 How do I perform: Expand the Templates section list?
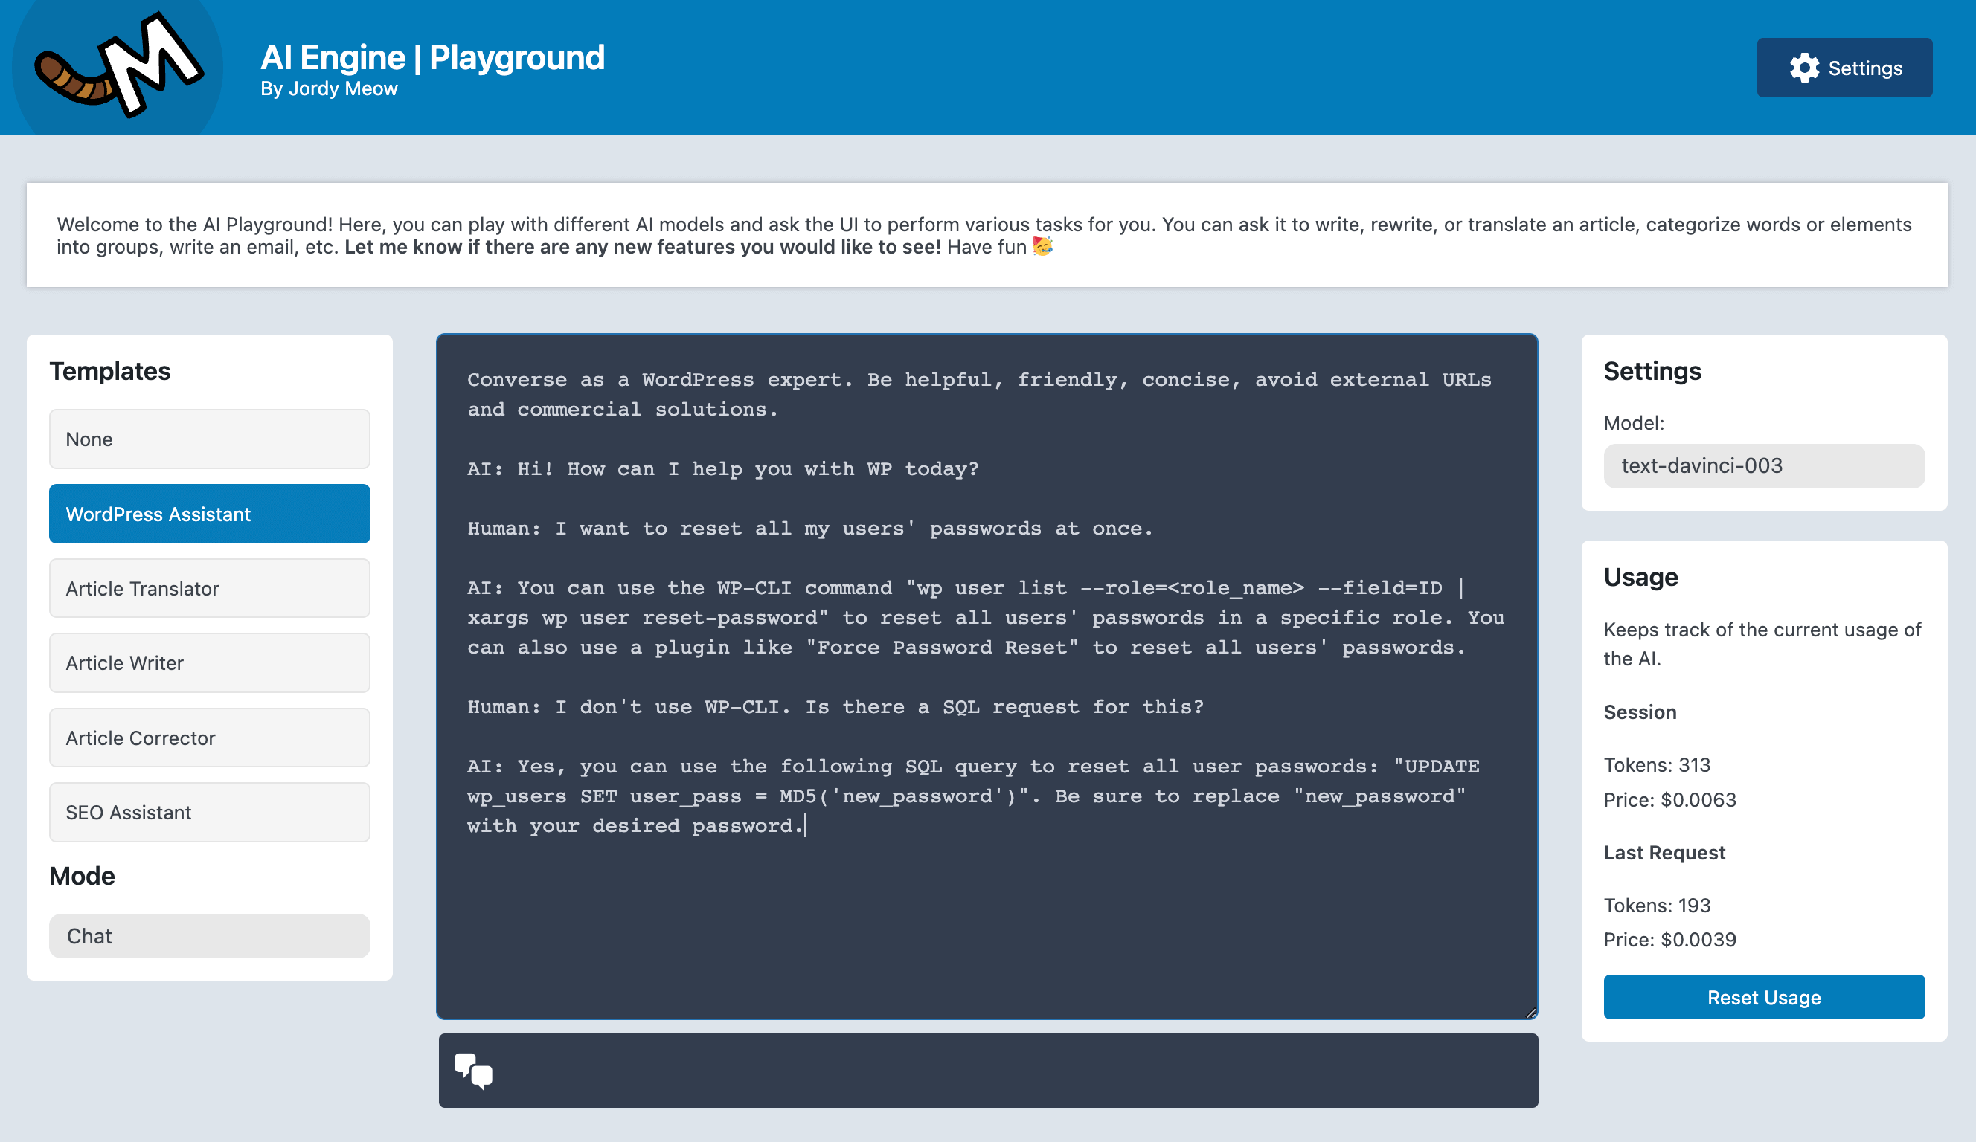pyautogui.click(x=110, y=370)
